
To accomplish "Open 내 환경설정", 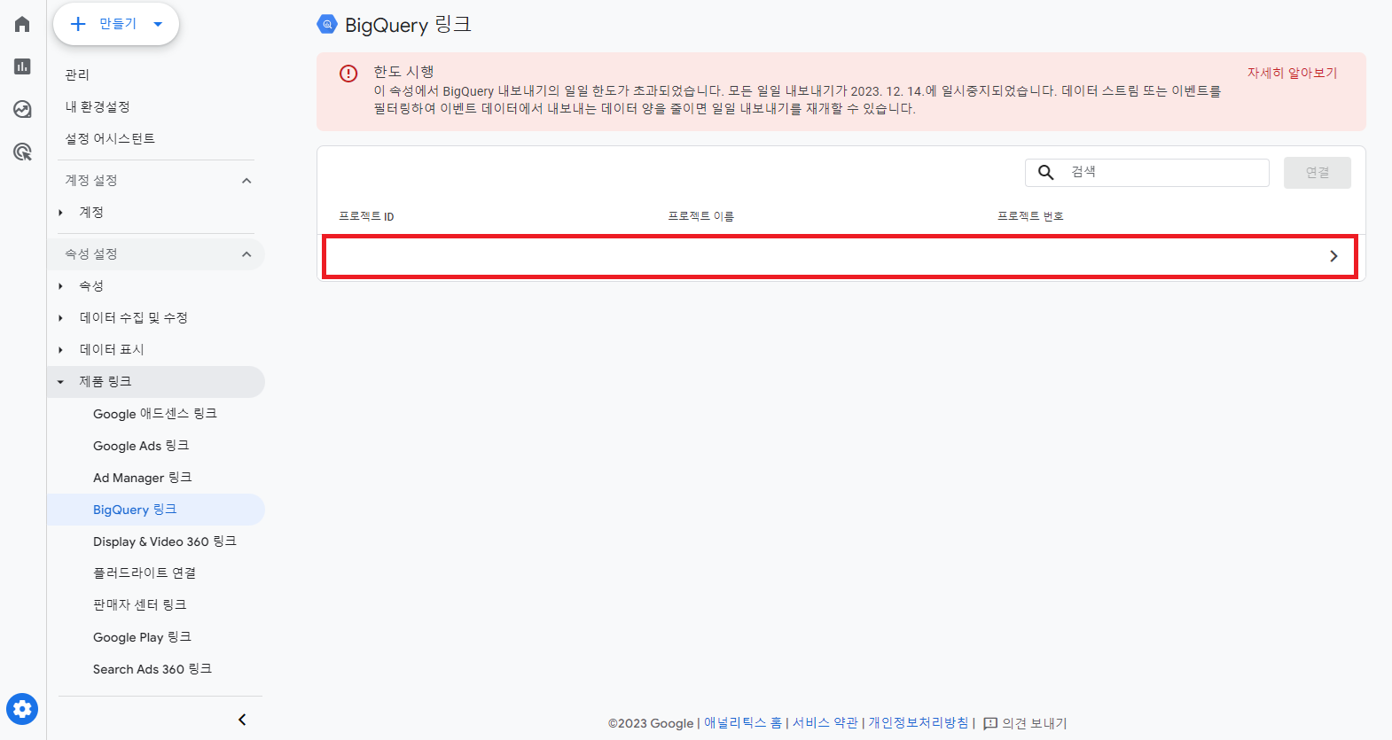I will coord(98,106).
